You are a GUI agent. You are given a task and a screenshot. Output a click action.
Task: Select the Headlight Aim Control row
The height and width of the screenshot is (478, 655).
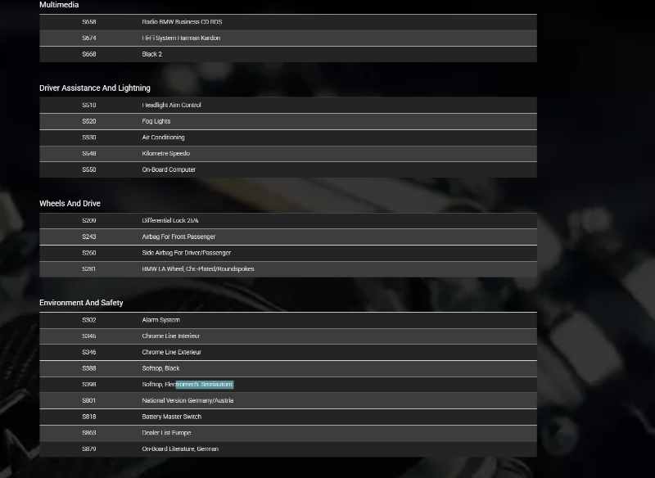171,105
